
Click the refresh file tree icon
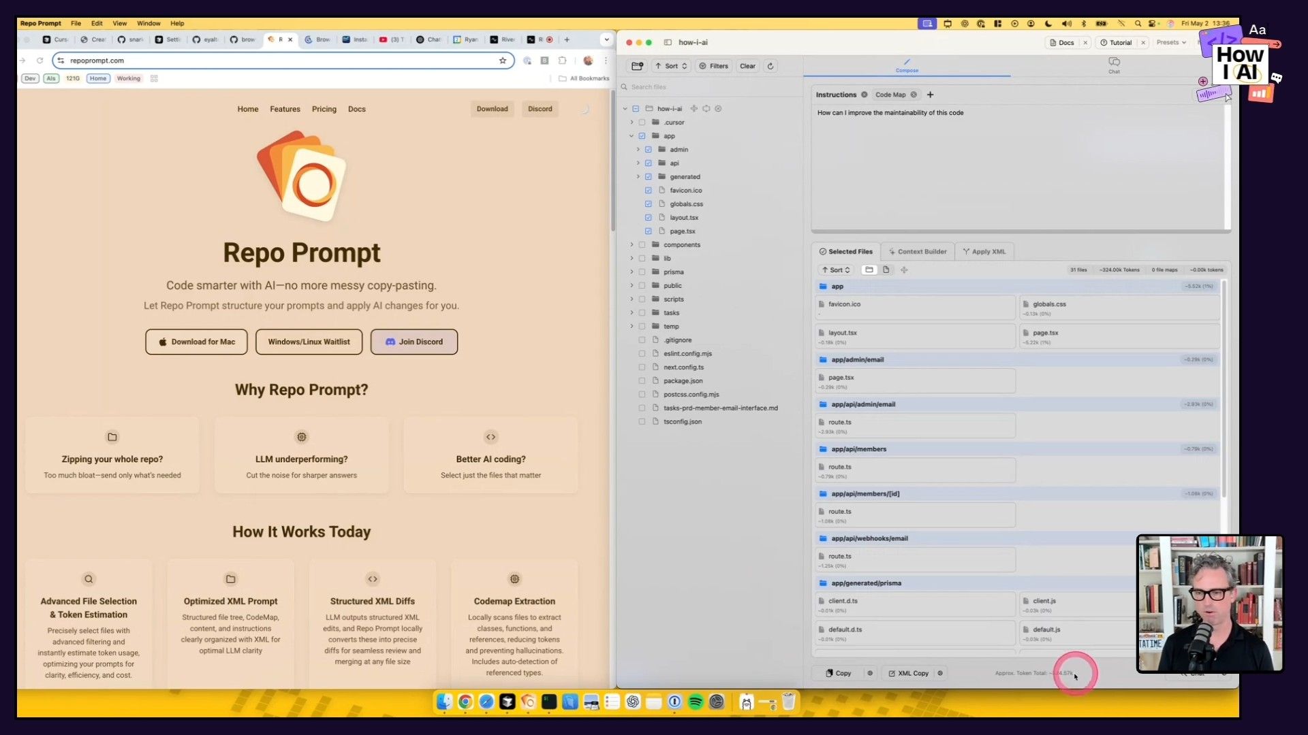point(770,66)
